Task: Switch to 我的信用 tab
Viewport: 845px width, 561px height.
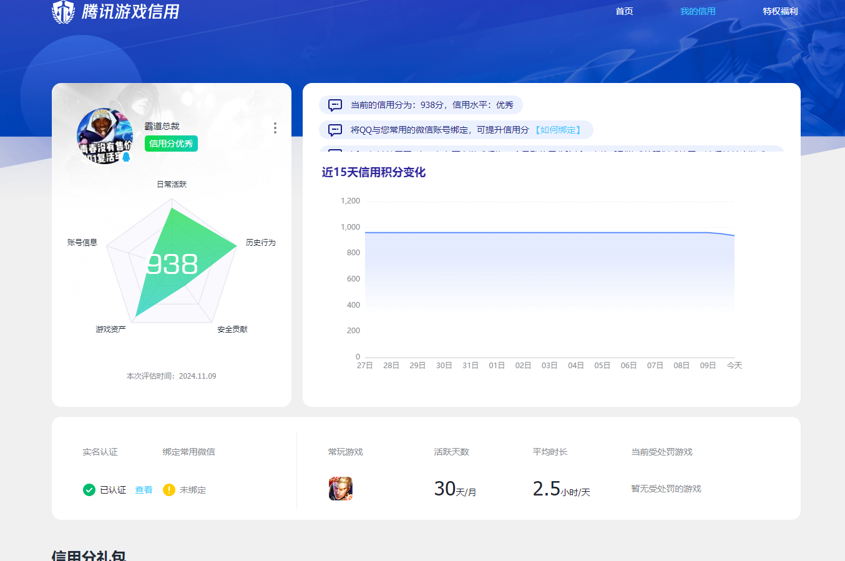Action: coord(698,11)
